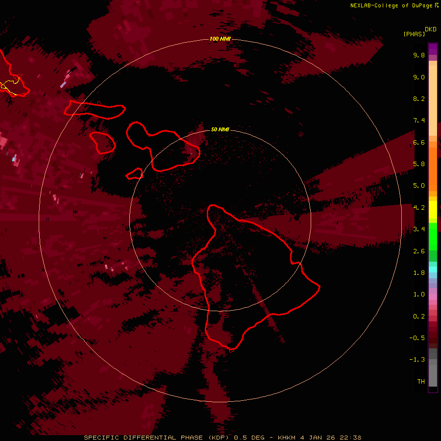The image size is (441, 441).
Task: Click the 1.8 scale value
Action: 419,273
